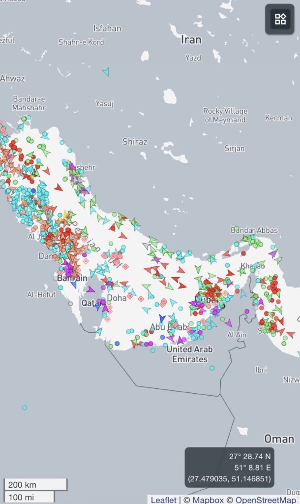Click the 200 km scale bar
The image size is (300, 504).
point(35,484)
